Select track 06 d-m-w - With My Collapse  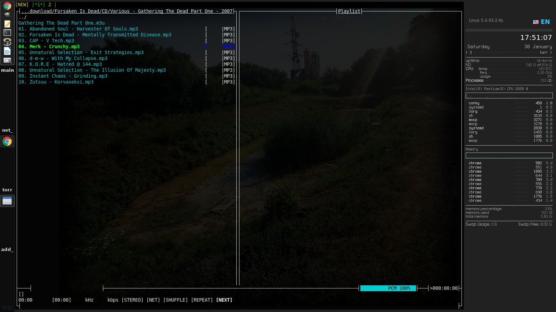point(63,59)
